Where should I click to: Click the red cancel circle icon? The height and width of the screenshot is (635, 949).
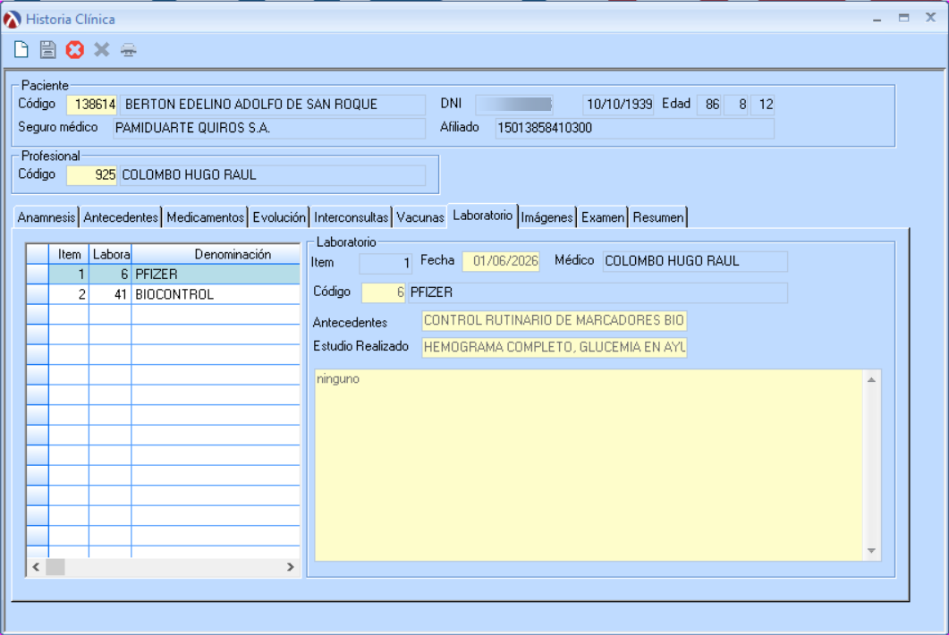tap(75, 50)
